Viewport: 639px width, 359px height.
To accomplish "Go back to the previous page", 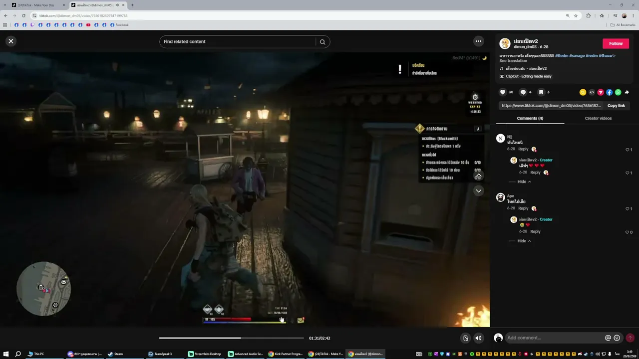I will [x=5, y=15].
